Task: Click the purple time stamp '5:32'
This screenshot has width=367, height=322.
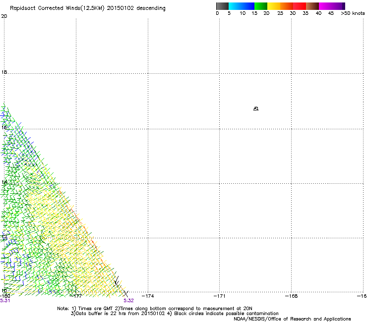Action: tap(129, 301)
